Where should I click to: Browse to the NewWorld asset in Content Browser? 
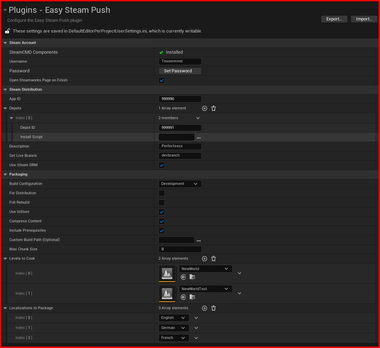point(192,277)
